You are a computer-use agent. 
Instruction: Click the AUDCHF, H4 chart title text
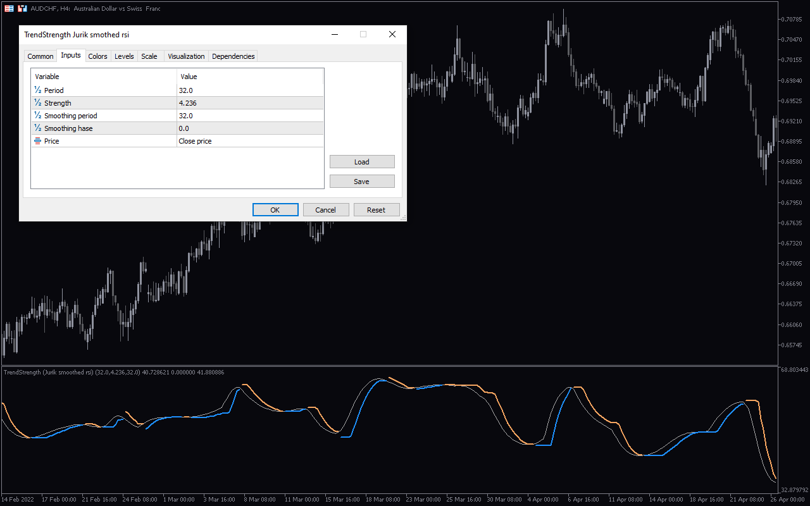(x=95, y=8)
